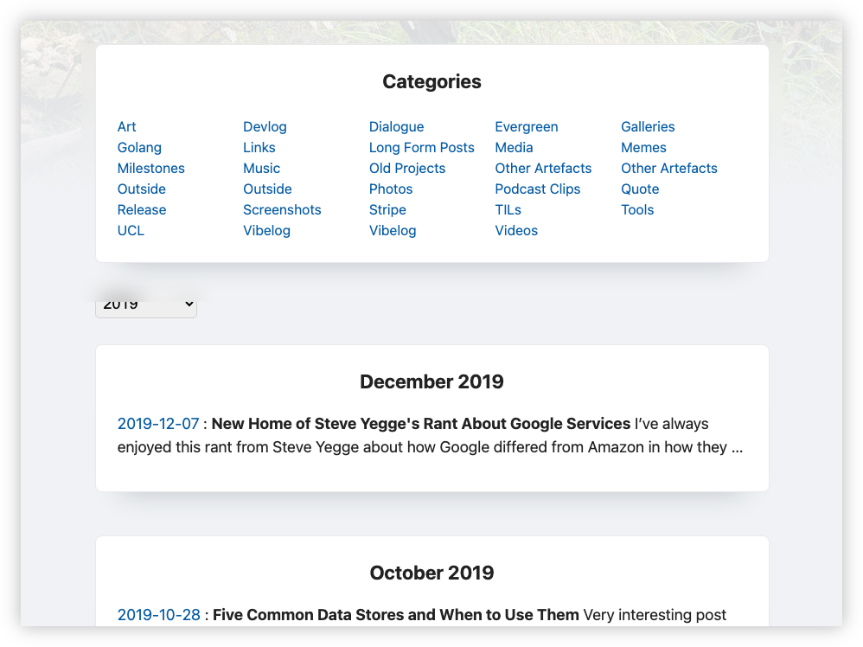Open the Podcast Clips category
This screenshot has height=647, width=863.
[x=538, y=189]
